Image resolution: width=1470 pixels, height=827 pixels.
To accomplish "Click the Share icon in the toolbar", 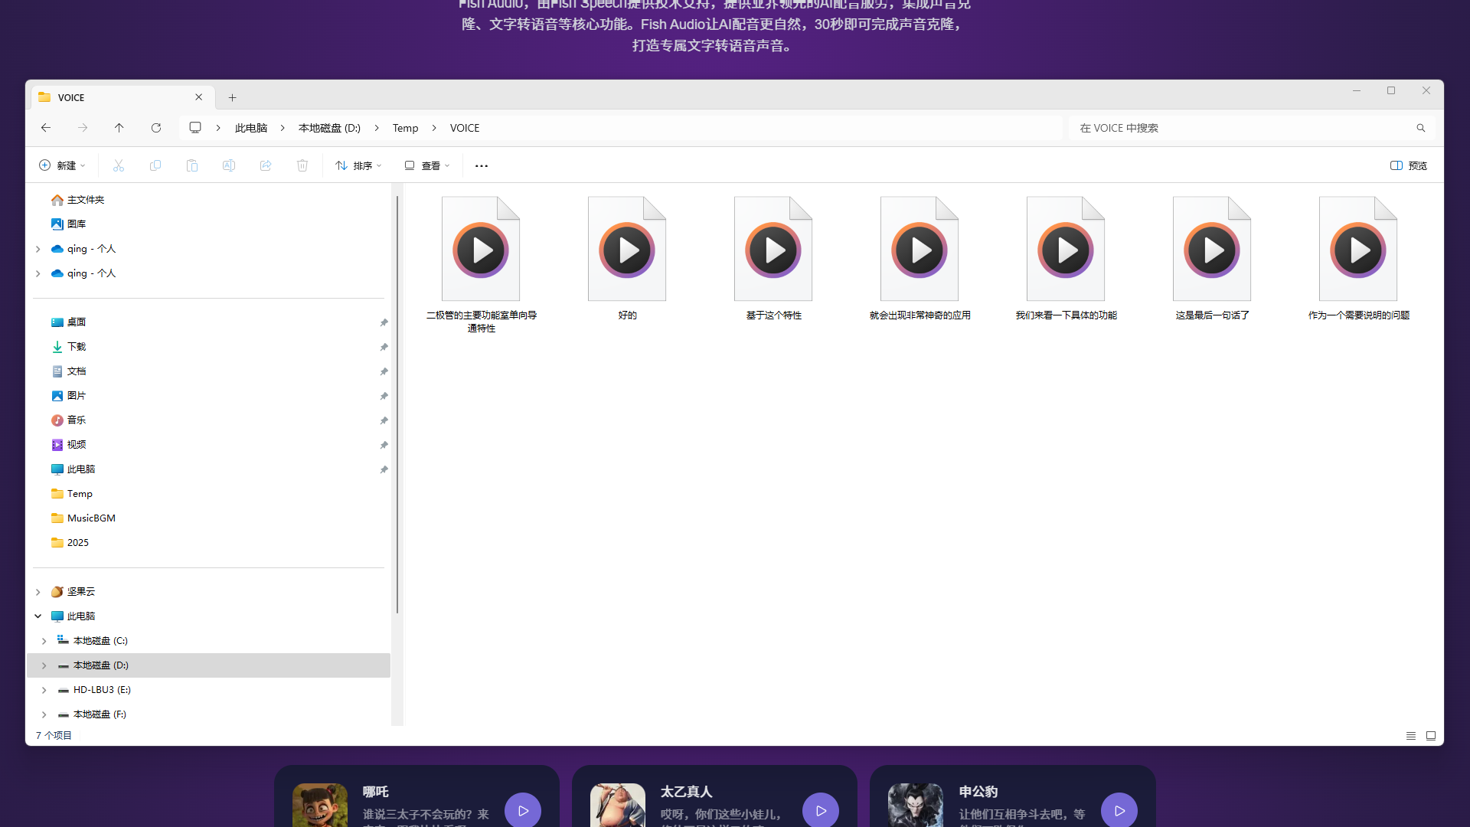I will click(x=266, y=165).
